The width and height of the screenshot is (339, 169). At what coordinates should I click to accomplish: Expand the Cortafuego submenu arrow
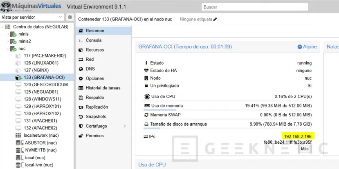click(125, 126)
